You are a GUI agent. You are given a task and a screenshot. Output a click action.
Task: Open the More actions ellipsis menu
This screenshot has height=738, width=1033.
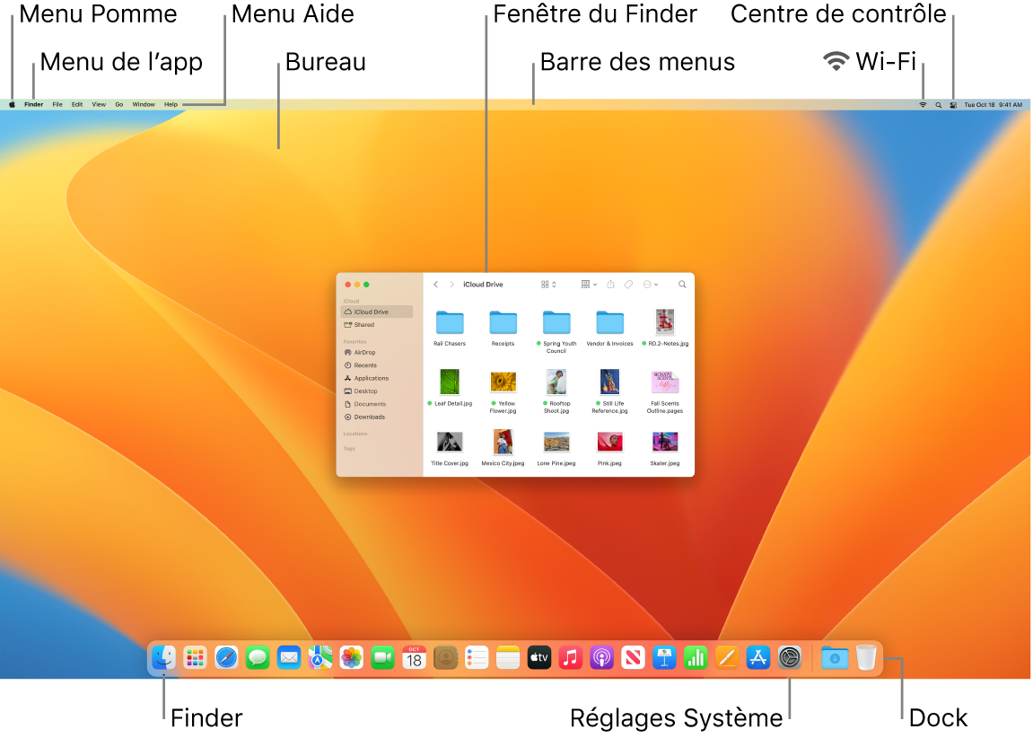click(649, 284)
